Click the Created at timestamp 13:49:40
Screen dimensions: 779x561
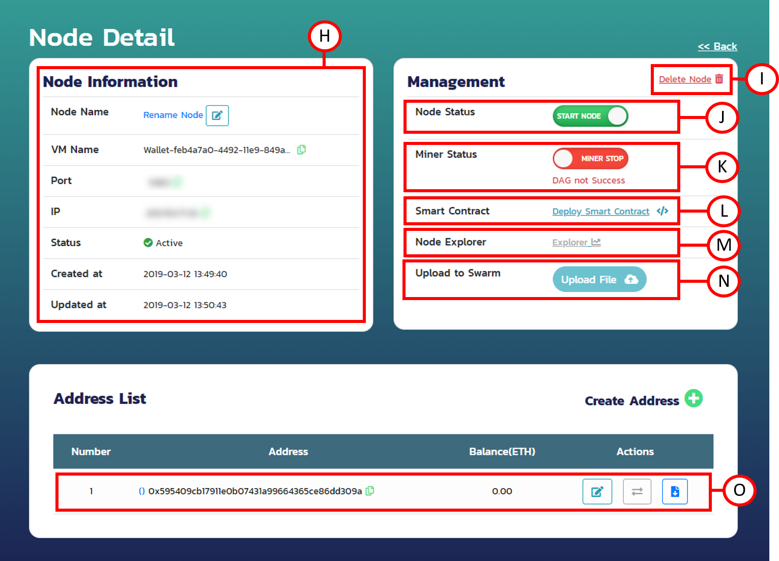185,274
